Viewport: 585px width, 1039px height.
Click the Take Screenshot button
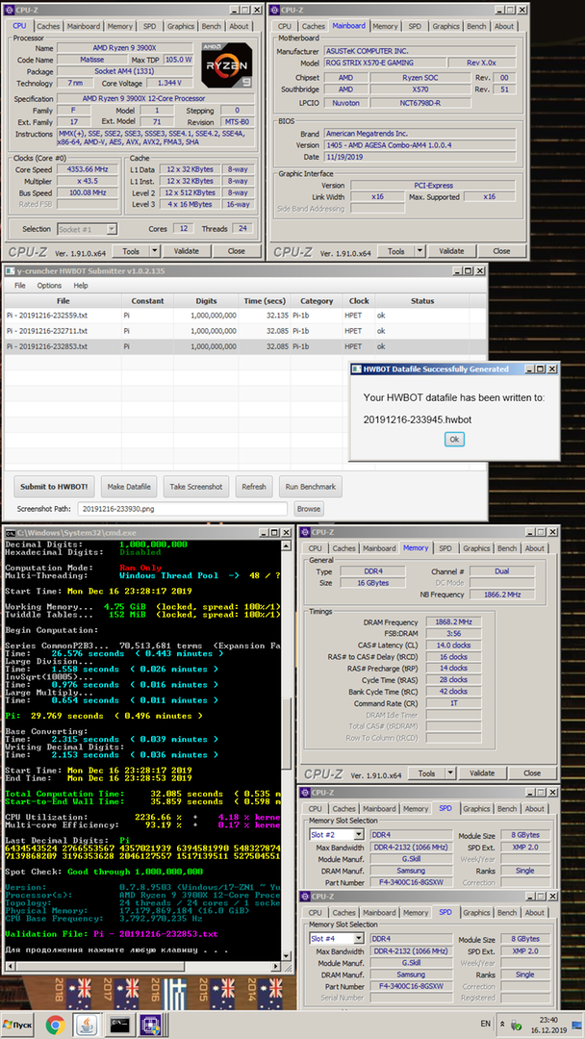tap(196, 487)
